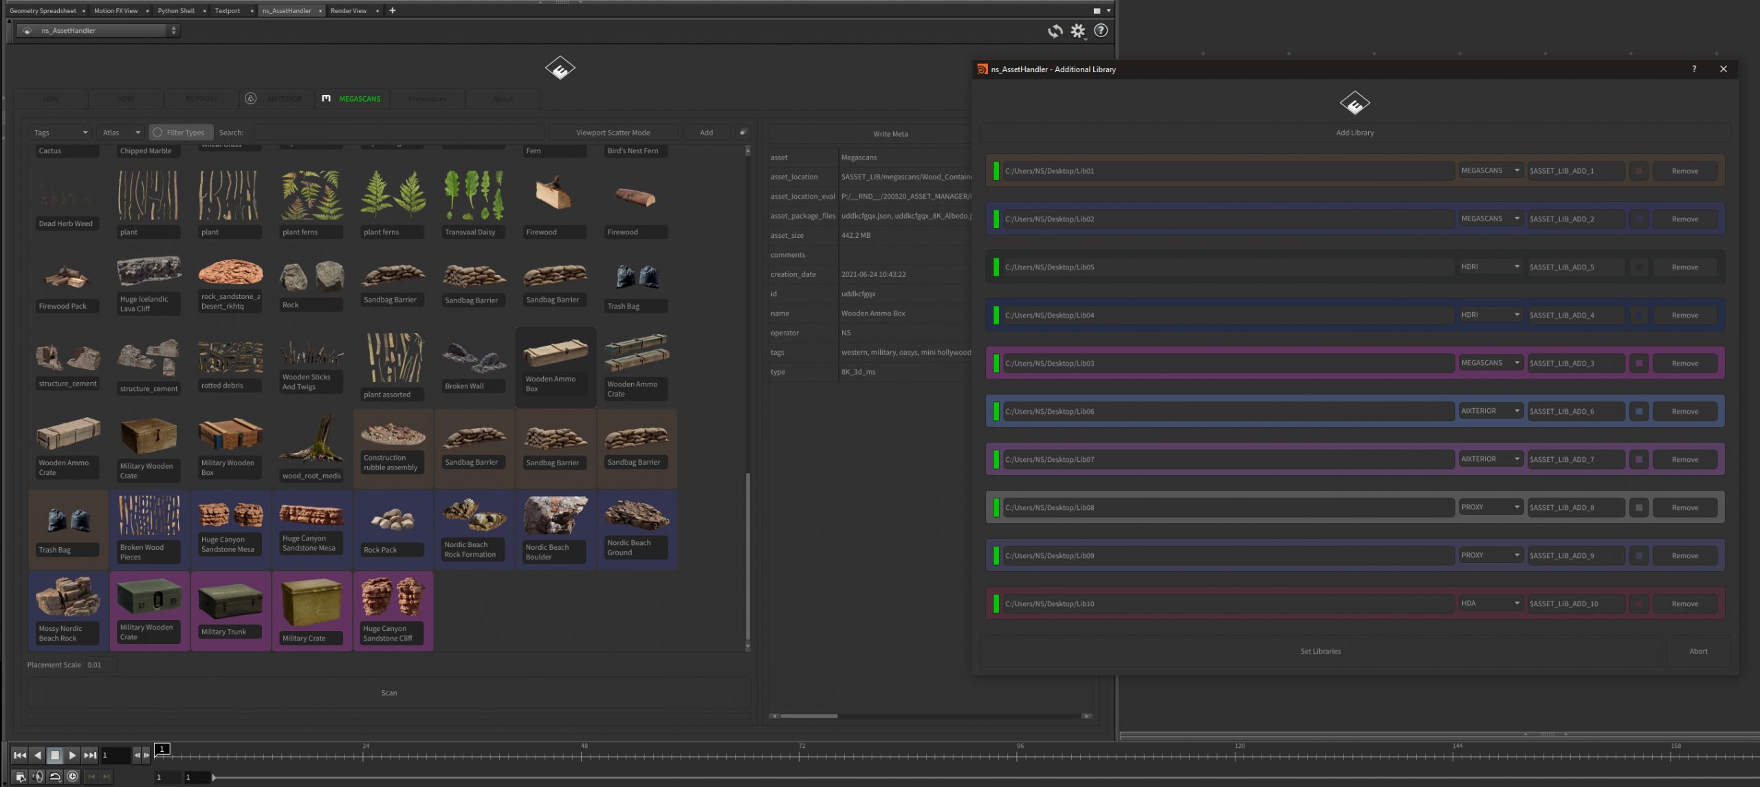Click the Set Libraries button
The width and height of the screenshot is (1760, 787).
(1320, 652)
